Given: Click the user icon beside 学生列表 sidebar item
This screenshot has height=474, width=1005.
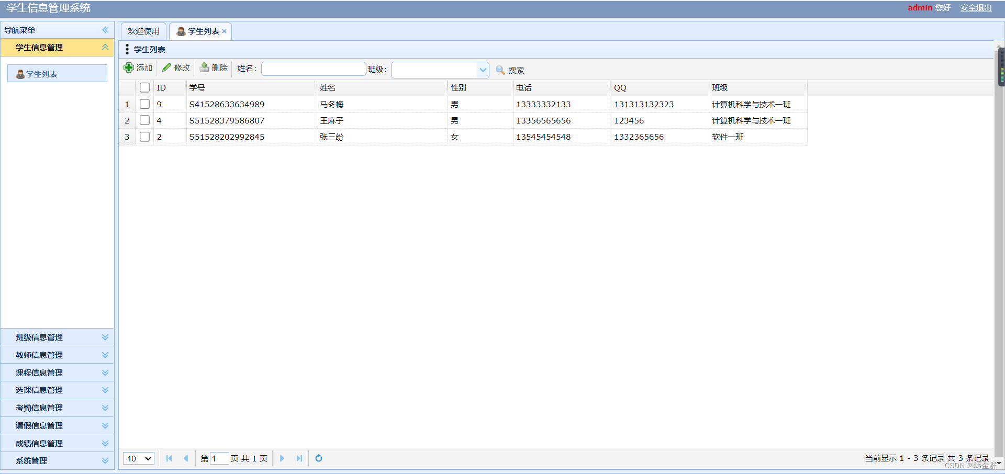Looking at the screenshot, I should tap(20, 74).
